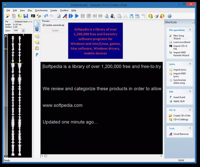Open Vocal Remover tool shortcut
Image resolution: width=200 pixels, height=167 pixels.
tap(181, 134)
